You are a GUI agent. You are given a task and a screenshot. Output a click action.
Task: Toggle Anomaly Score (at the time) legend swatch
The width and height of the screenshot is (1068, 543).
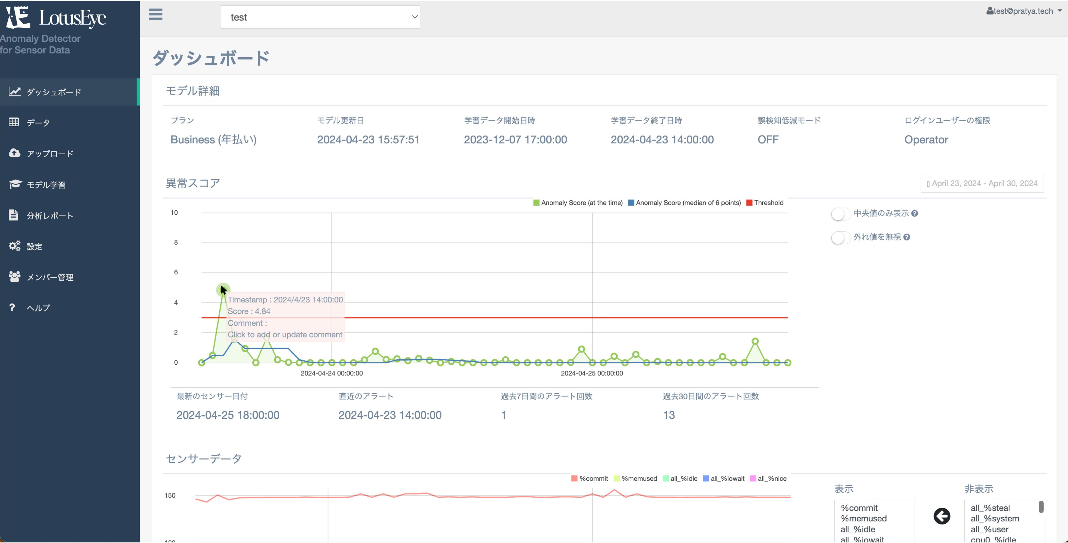536,203
